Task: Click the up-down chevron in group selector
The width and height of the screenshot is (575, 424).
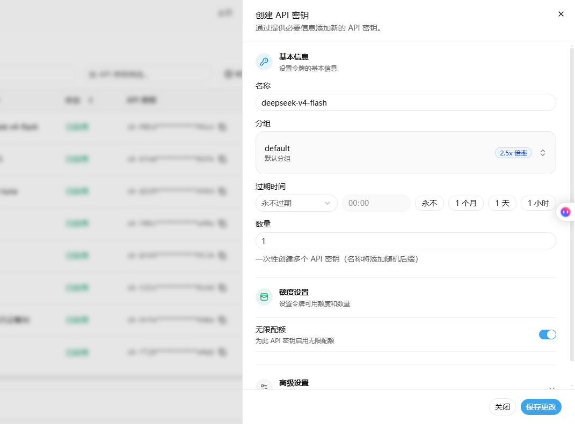Action: click(543, 153)
